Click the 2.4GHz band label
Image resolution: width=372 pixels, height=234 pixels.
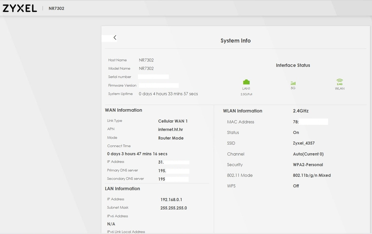point(301,111)
